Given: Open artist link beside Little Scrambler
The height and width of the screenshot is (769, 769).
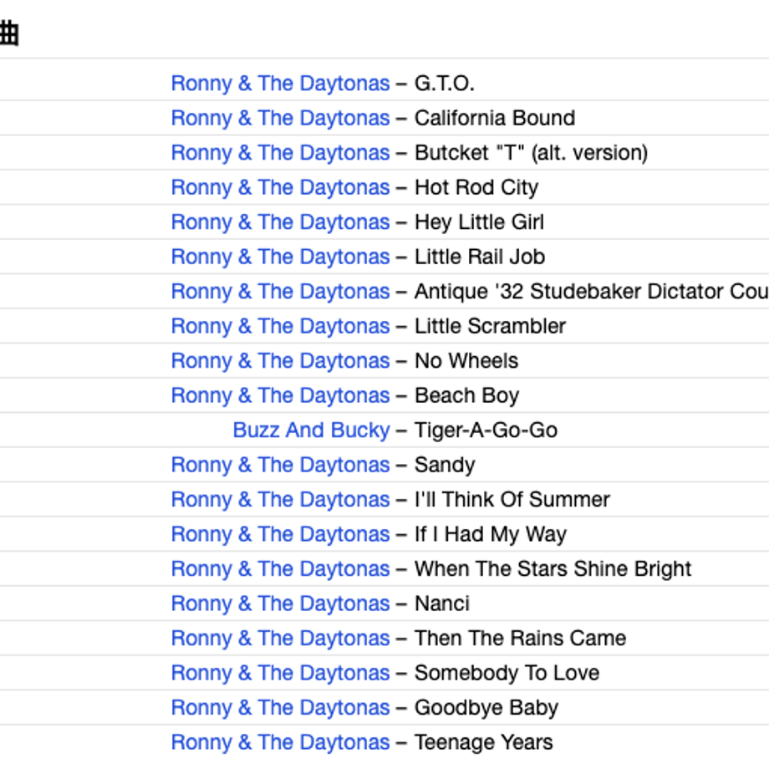Looking at the screenshot, I should point(280,326).
